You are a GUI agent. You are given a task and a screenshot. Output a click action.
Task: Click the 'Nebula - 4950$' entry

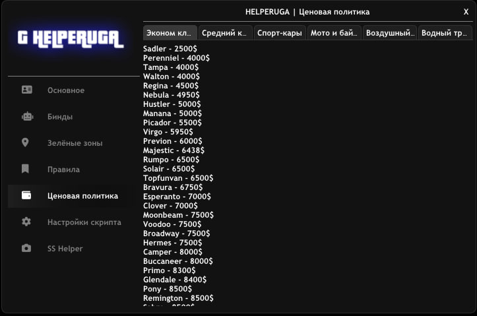(172, 95)
